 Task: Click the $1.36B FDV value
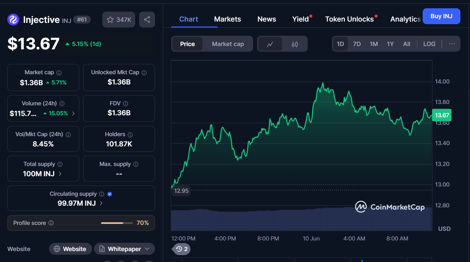[x=119, y=113]
